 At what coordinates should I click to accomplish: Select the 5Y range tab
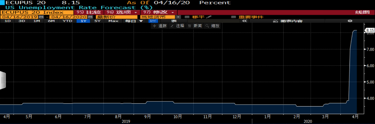[x=97, y=21]
